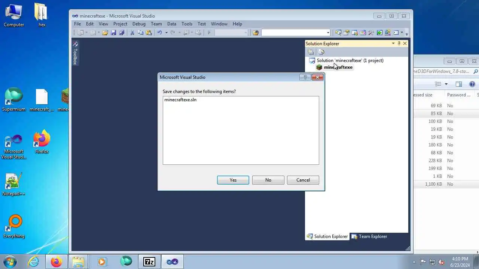
Task: Close the Solution Explorer panel
Action: coord(405,44)
